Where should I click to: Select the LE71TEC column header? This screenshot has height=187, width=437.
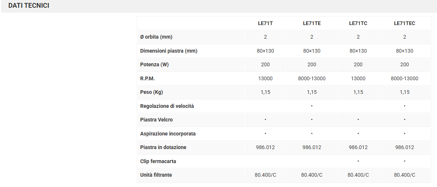(x=405, y=23)
